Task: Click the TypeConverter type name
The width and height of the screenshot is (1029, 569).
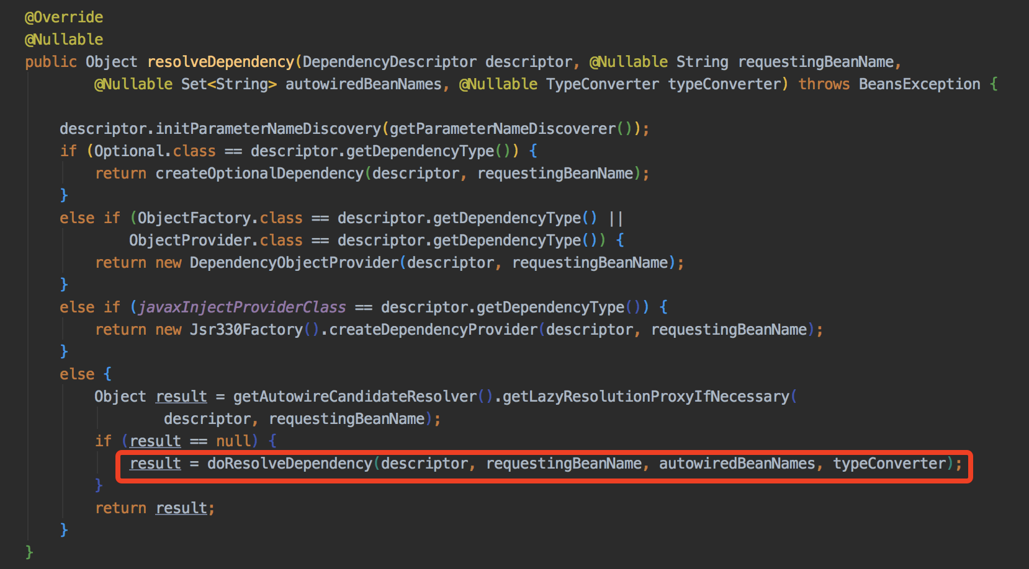Action: (603, 84)
